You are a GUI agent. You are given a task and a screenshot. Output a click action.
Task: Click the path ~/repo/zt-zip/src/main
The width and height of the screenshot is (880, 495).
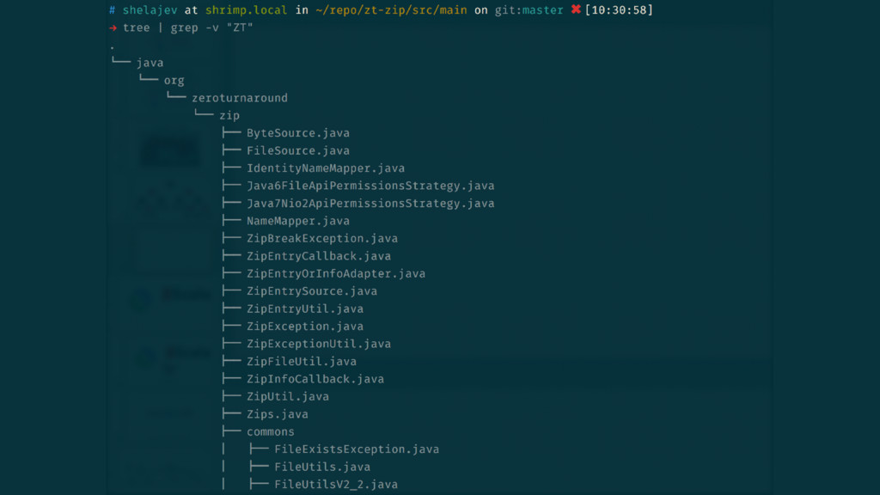click(391, 10)
